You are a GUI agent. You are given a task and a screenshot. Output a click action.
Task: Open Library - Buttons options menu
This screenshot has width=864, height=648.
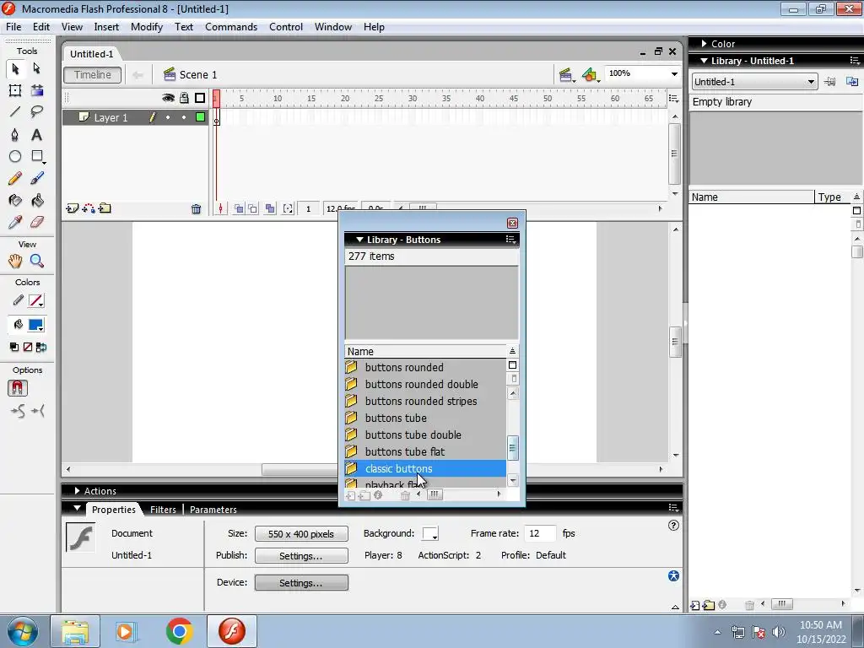[510, 240]
